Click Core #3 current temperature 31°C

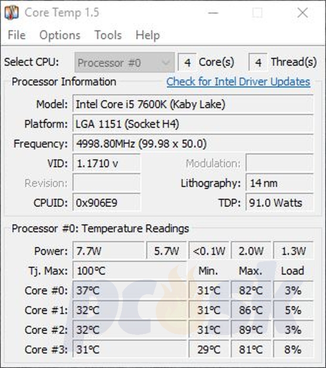tap(130, 350)
